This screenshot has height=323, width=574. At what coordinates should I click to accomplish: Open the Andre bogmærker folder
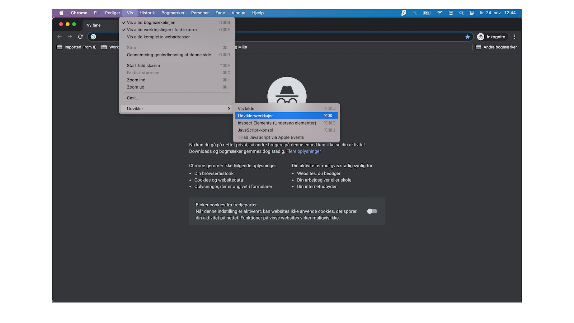coord(499,47)
